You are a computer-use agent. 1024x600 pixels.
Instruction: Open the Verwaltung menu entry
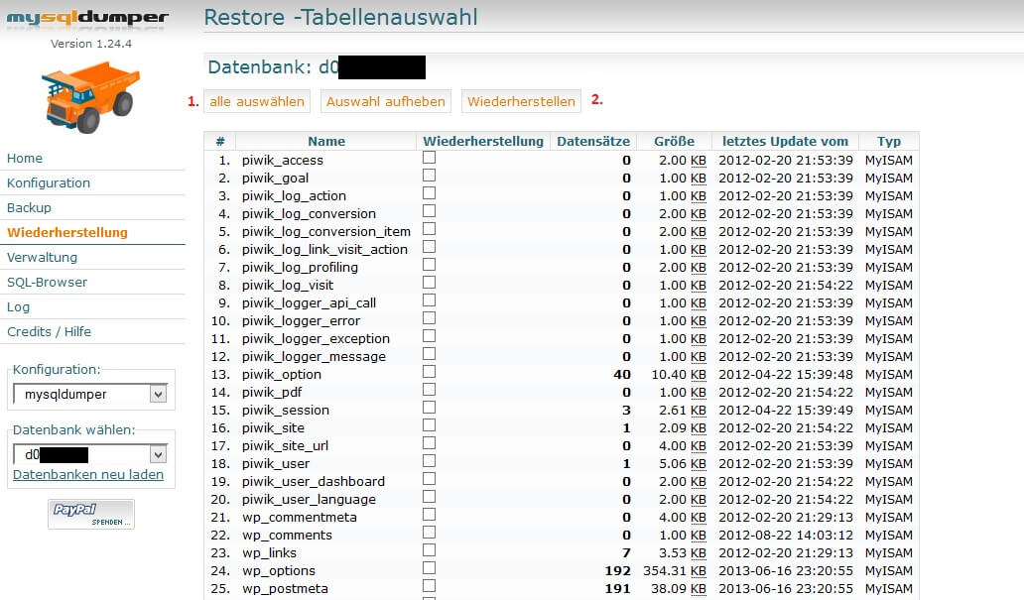[x=42, y=257]
